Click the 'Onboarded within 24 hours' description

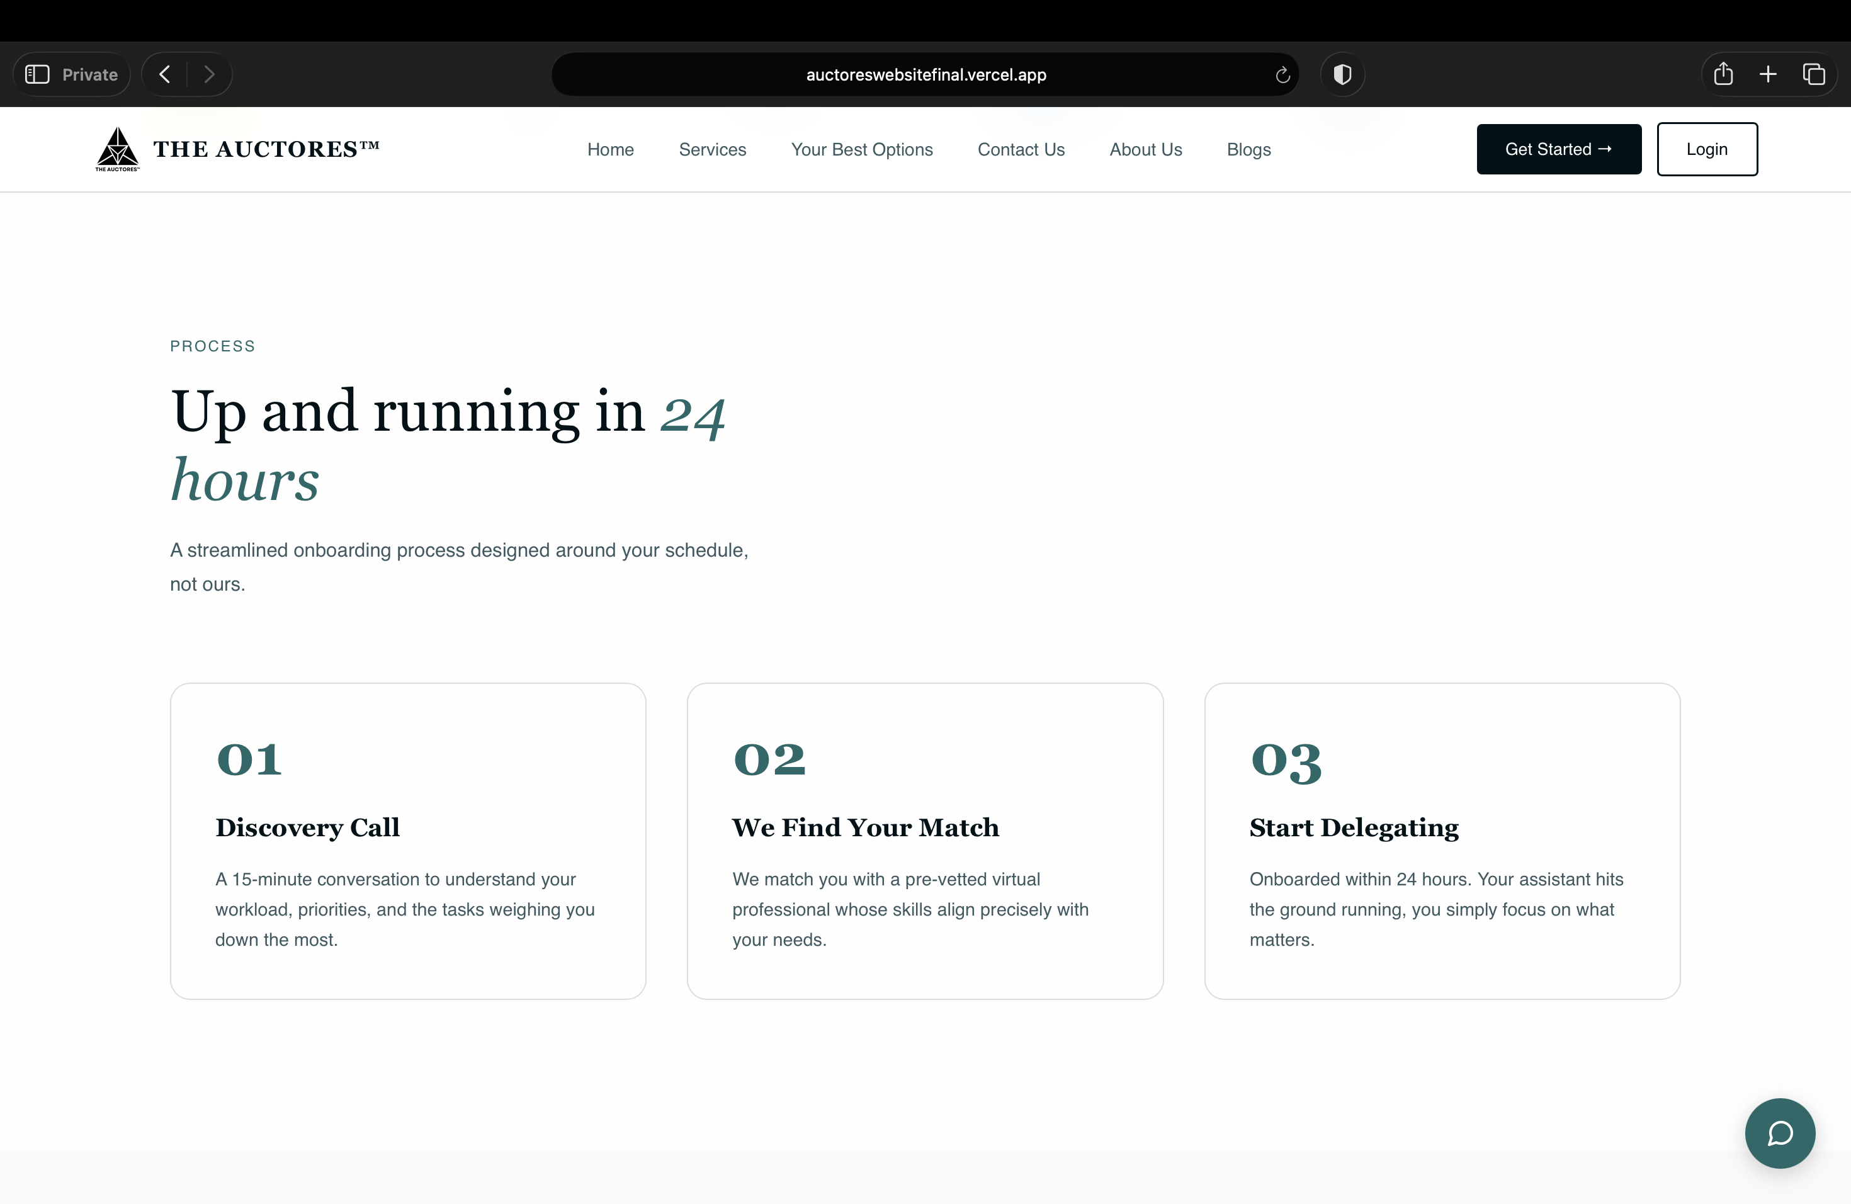(x=1435, y=909)
